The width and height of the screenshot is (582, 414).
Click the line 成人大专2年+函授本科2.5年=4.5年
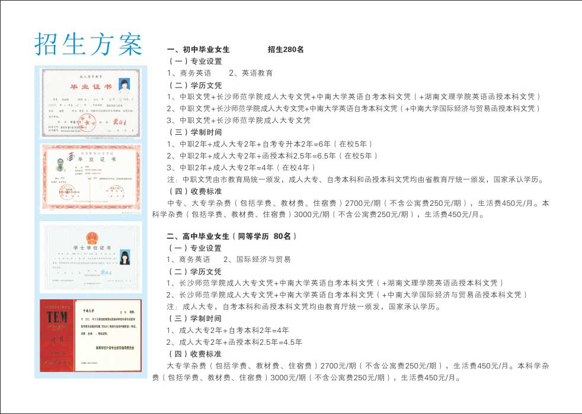point(235,342)
